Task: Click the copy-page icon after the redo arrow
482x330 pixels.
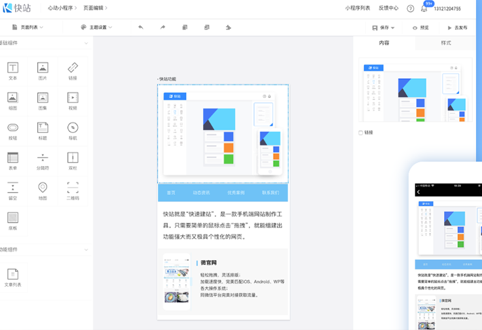Action: [185, 27]
